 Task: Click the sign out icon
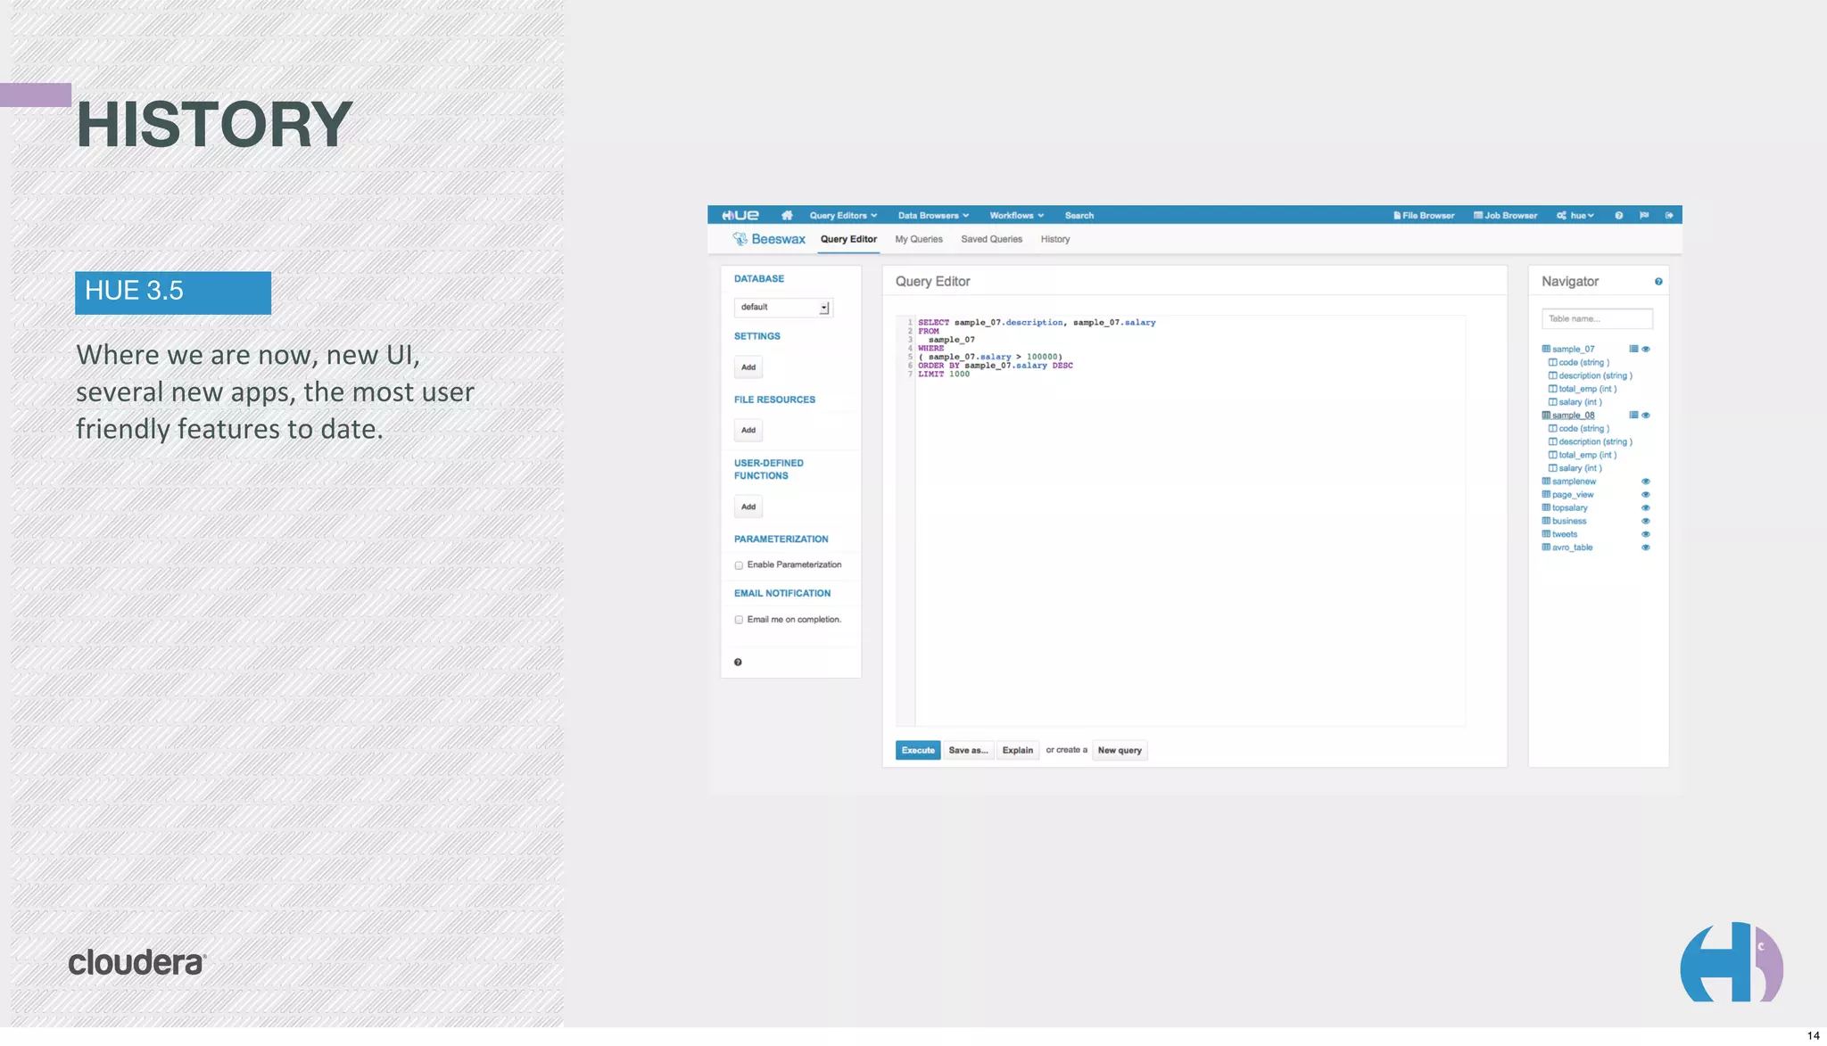(1669, 216)
